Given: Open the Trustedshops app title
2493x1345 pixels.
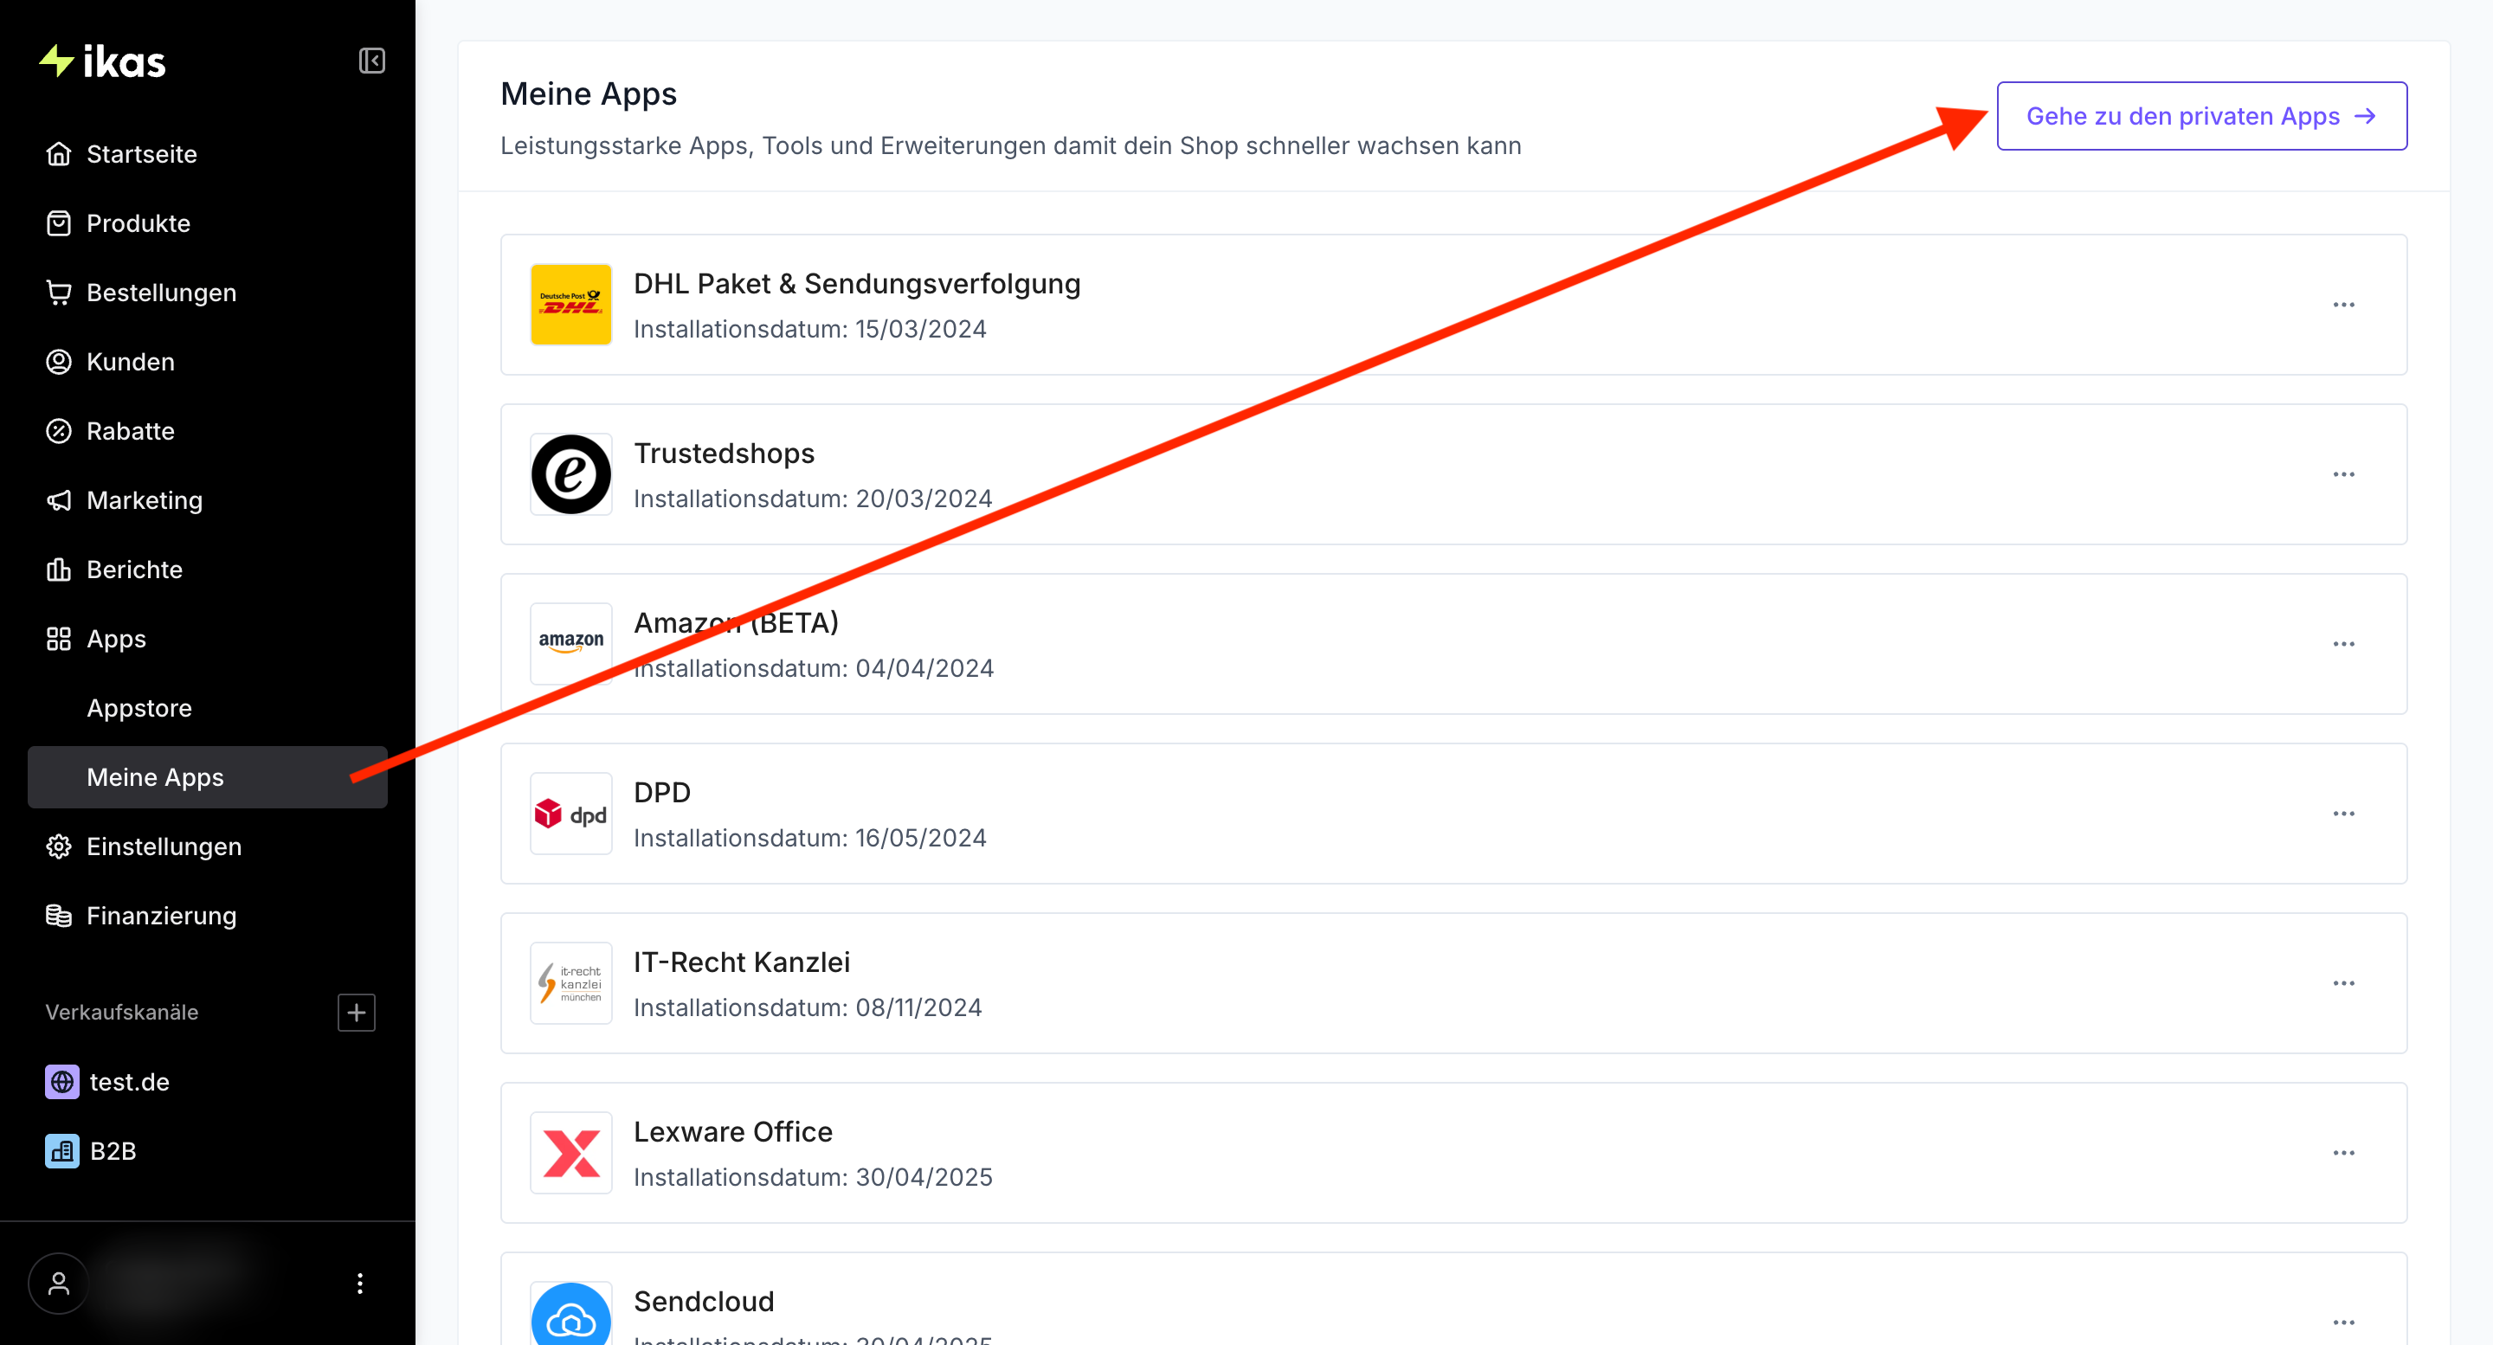Looking at the screenshot, I should (724, 453).
